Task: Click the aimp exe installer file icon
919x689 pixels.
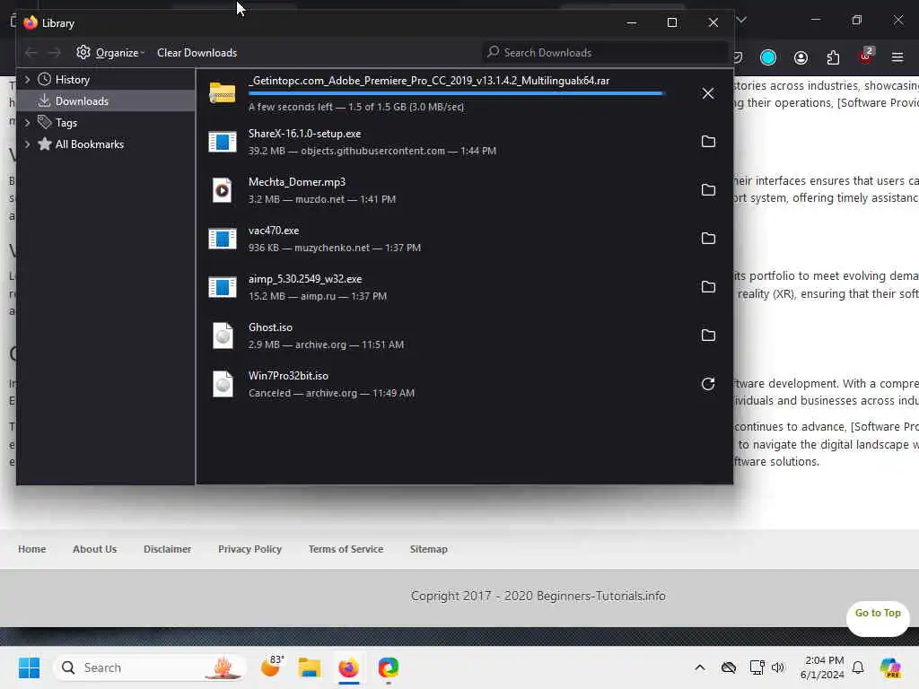Action: (223, 287)
